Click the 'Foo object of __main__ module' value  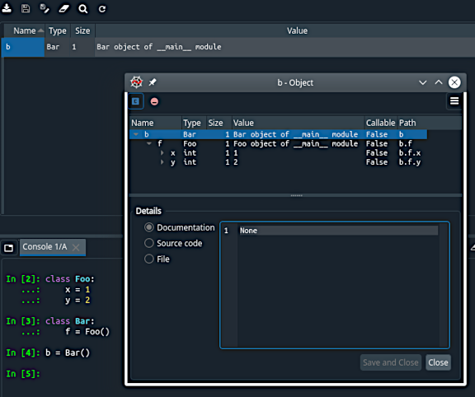(295, 143)
